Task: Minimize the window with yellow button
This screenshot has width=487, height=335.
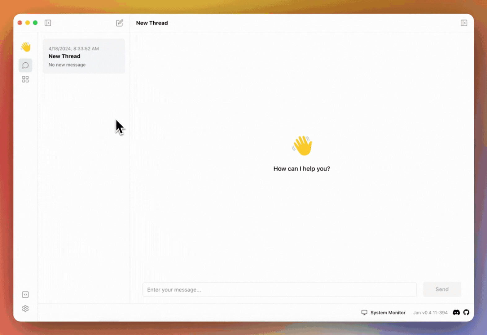Action: (x=28, y=23)
